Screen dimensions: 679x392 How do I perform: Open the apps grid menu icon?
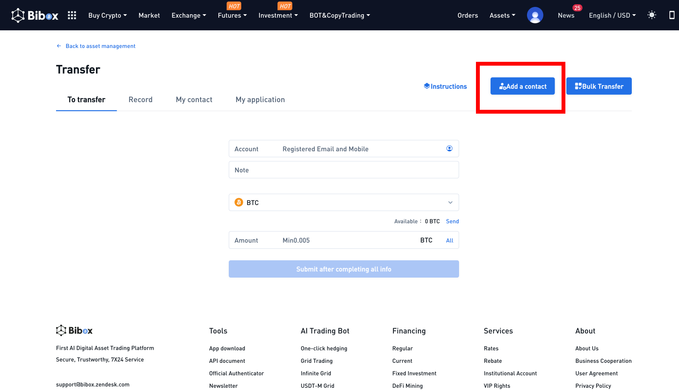tap(72, 15)
